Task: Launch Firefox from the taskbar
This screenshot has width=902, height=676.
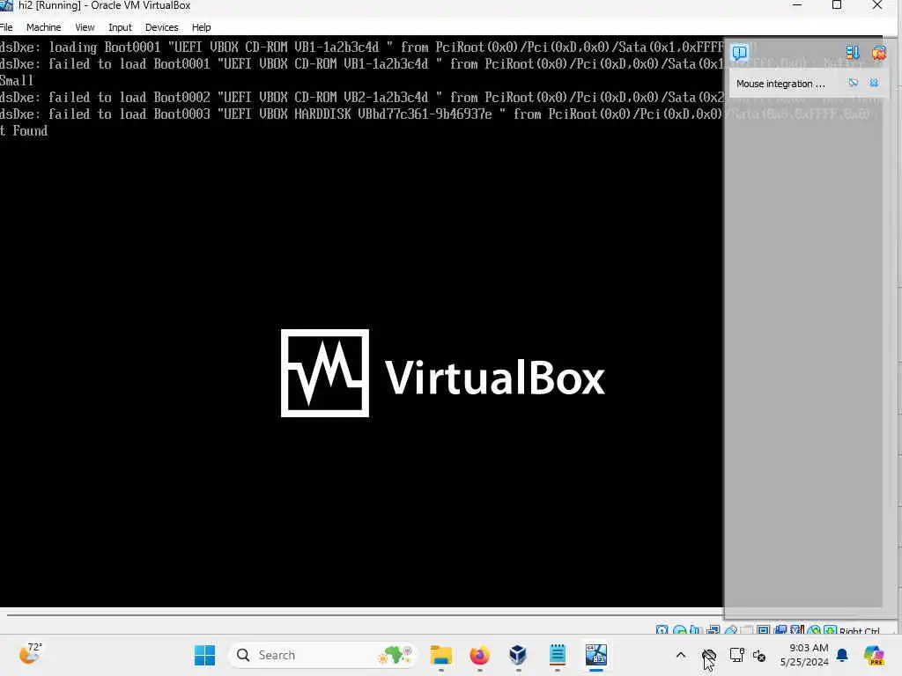Action: (x=479, y=655)
